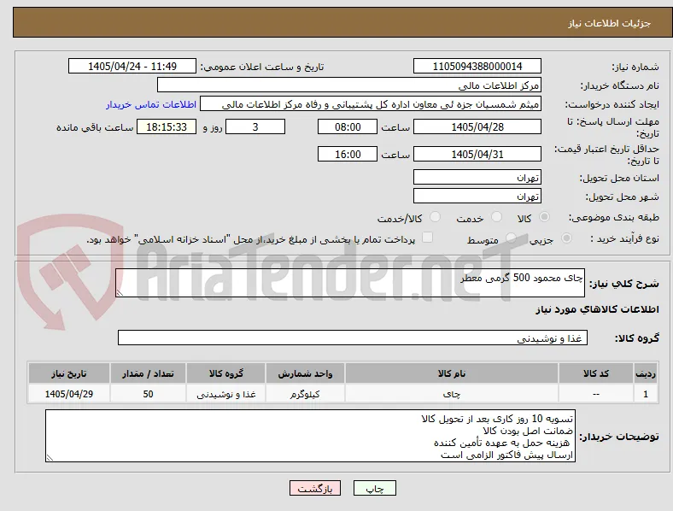673x511 pixels.
Task: Click the واحد شمارش column header
Action: pyautogui.click(x=305, y=373)
